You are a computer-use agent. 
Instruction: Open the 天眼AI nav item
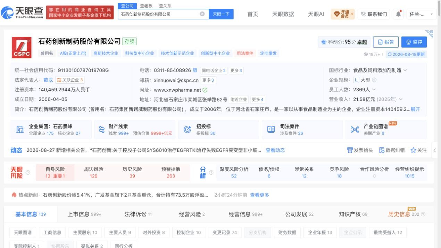pos(316,14)
